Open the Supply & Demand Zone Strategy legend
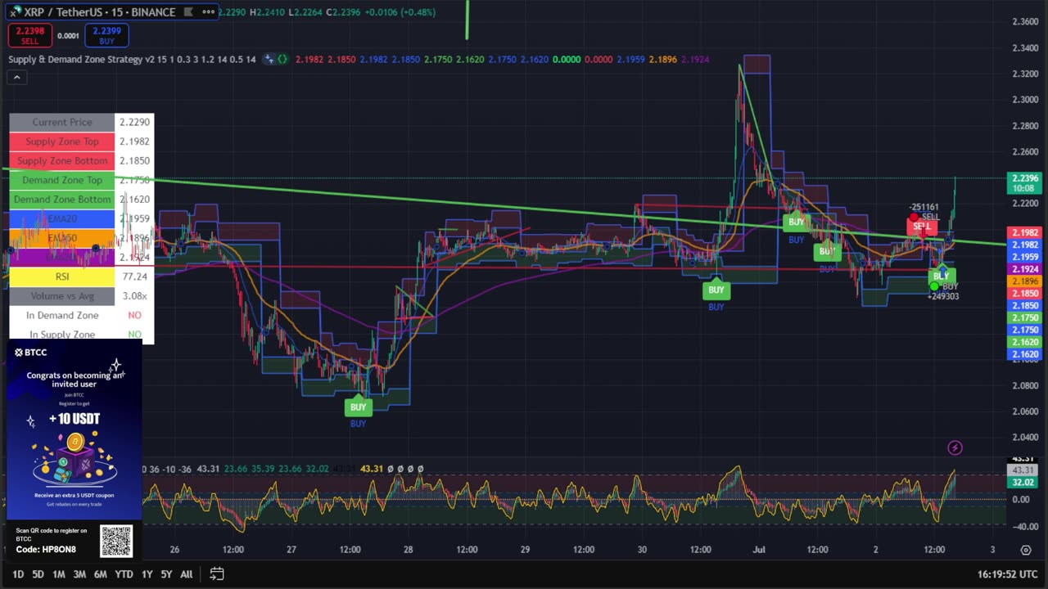Viewport: 1048px width, 589px height. (132, 59)
